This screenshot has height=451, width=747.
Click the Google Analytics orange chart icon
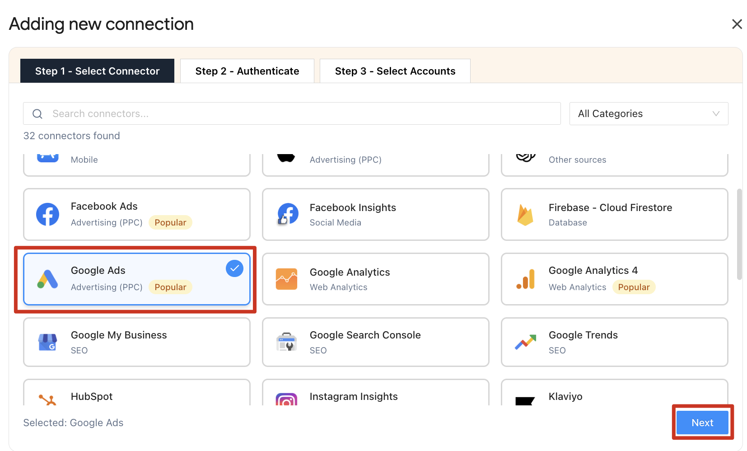(x=286, y=279)
